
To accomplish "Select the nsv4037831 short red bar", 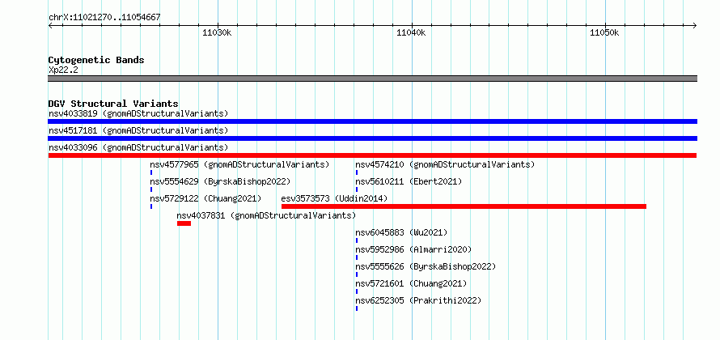I will pyautogui.click(x=184, y=223).
